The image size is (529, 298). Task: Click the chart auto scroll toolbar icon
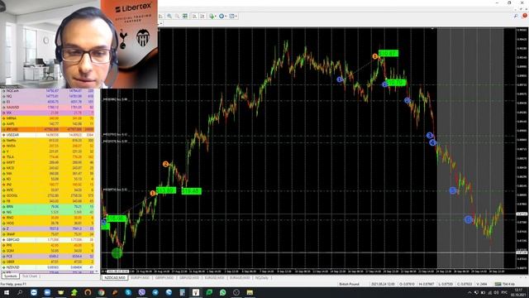click(x=195, y=16)
